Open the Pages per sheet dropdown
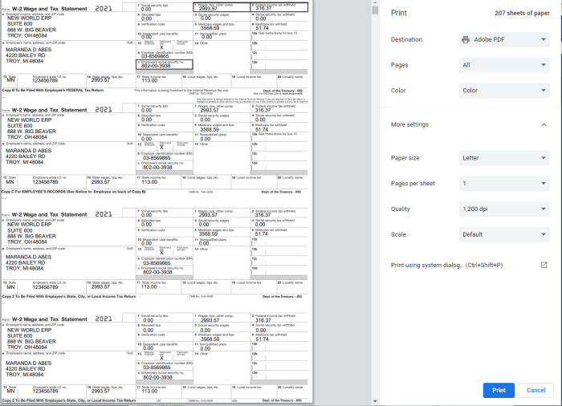 pyautogui.click(x=504, y=184)
